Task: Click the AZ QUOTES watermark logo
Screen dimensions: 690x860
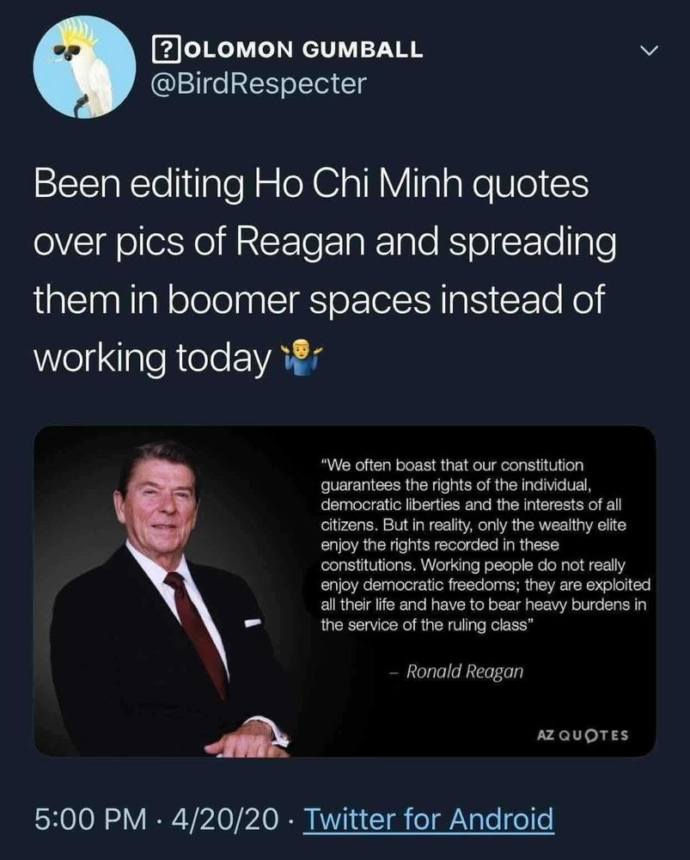Action: (583, 735)
